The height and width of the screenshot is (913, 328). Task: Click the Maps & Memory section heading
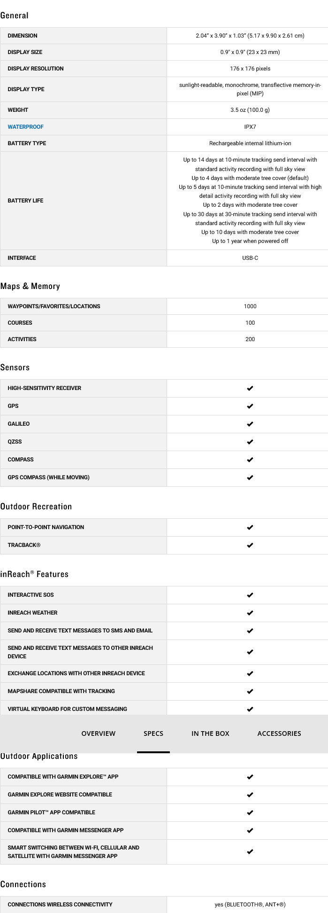tap(30, 286)
